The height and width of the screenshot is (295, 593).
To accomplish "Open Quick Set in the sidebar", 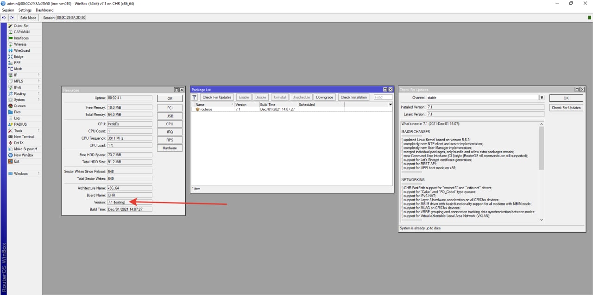I will [x=21, y=26].
